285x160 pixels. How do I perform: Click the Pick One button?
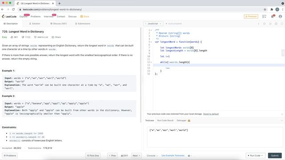[93, 156]
